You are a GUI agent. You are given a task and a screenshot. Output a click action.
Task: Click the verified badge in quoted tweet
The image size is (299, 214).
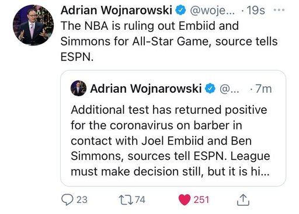click(210, 89)
